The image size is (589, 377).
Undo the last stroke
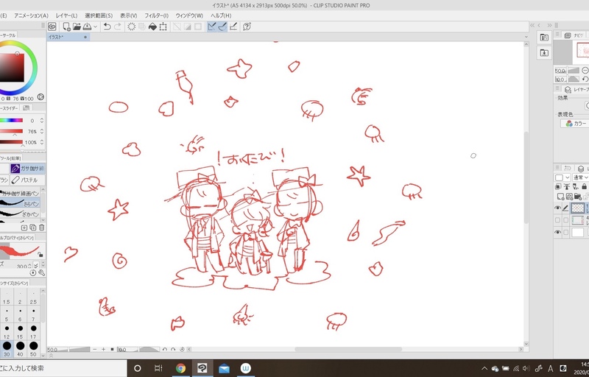click(107, 27)
